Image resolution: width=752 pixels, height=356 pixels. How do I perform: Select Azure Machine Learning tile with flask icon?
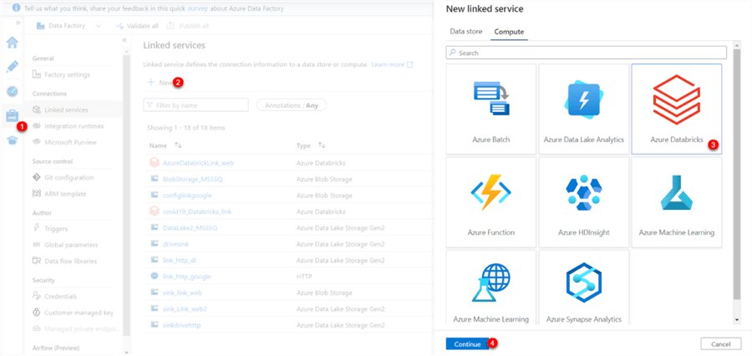[x=677, y=202]
